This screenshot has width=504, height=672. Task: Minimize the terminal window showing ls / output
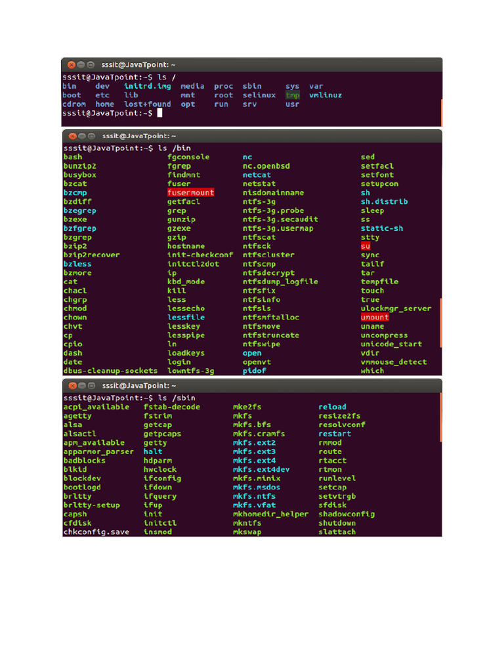[81, 65]
